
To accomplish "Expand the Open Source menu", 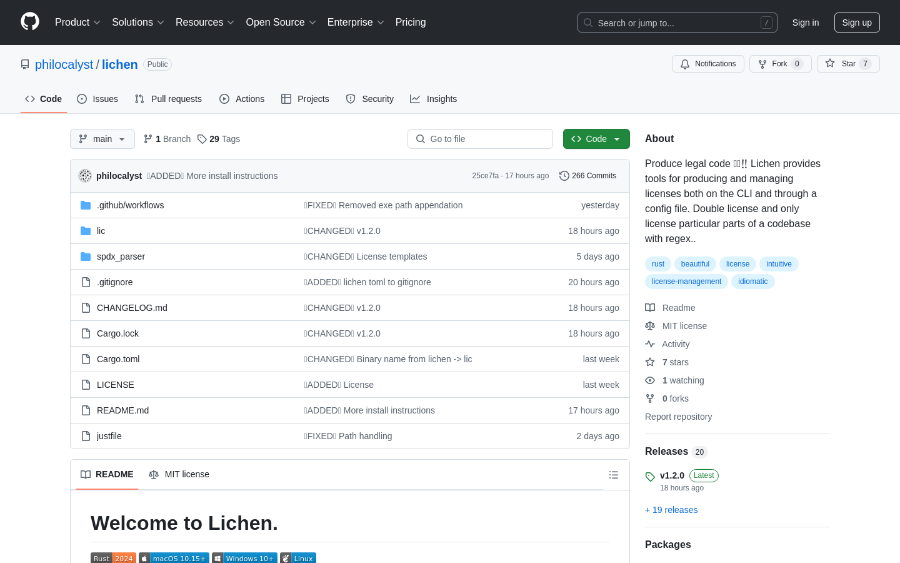I will pyautogui.click(x=281, y=23).
